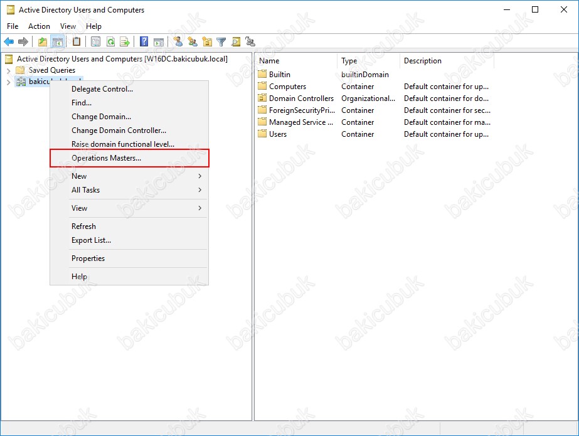
Task: Click the Add to group toolbar icon
Action: (x=250, y=41)
